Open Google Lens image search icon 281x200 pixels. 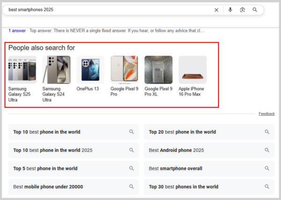242,10
